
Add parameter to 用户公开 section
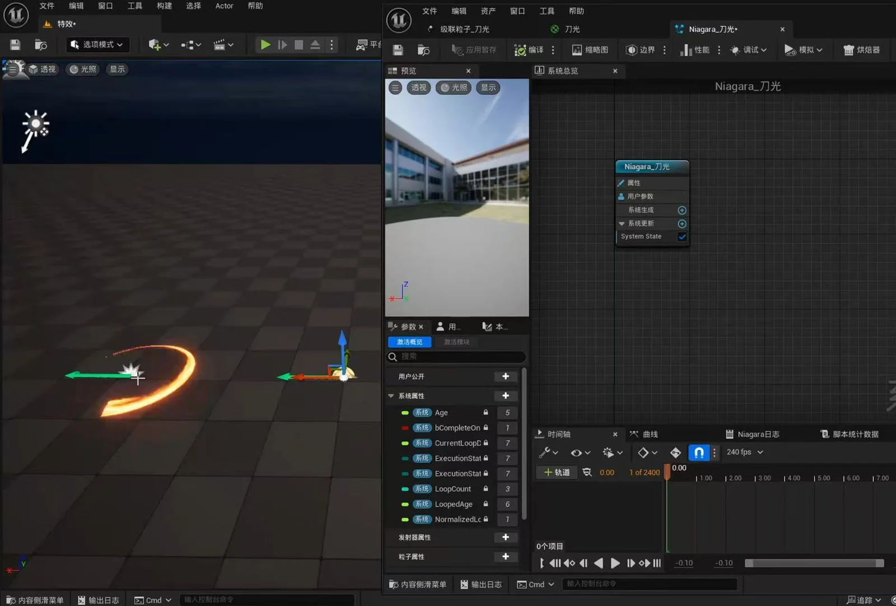[x=506, y=376]
